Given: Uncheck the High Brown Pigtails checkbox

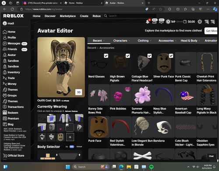Looking at the screenshot, I should coord(128,56).
